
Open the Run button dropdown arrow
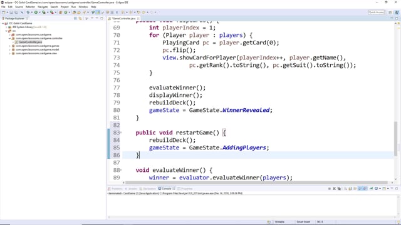click(x=39, y=12)
